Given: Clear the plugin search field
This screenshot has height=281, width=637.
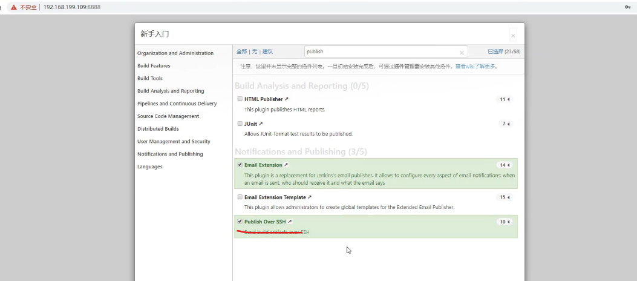Looking at the screenshot, I should click(x=462, y=53).
